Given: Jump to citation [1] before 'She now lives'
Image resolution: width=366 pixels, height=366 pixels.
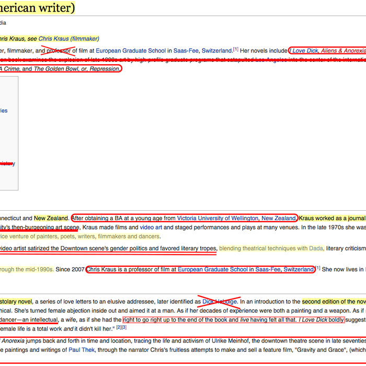Looking at the screenshot, I should [x=318, y=268].
